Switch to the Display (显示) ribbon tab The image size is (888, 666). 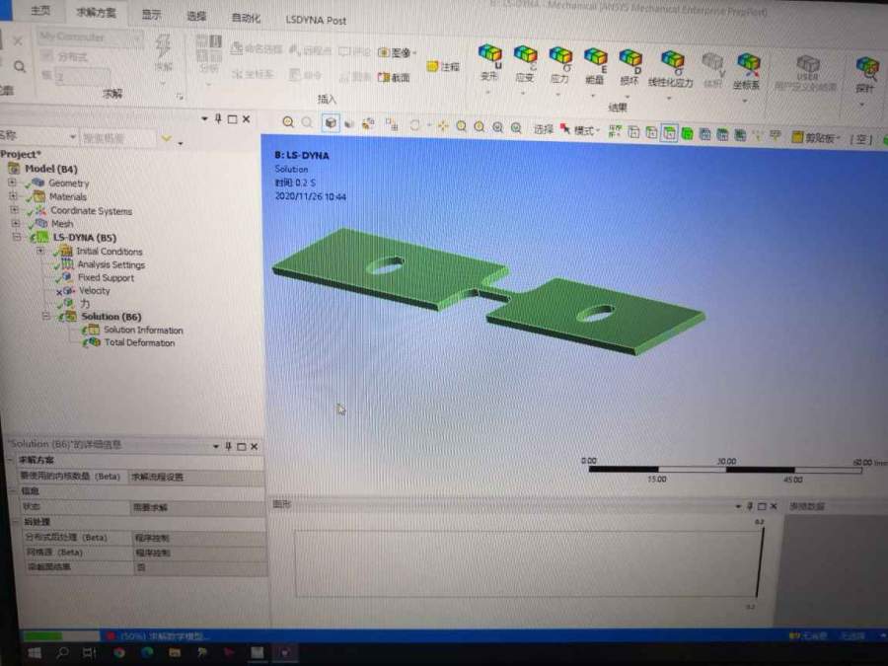point(151,14)
